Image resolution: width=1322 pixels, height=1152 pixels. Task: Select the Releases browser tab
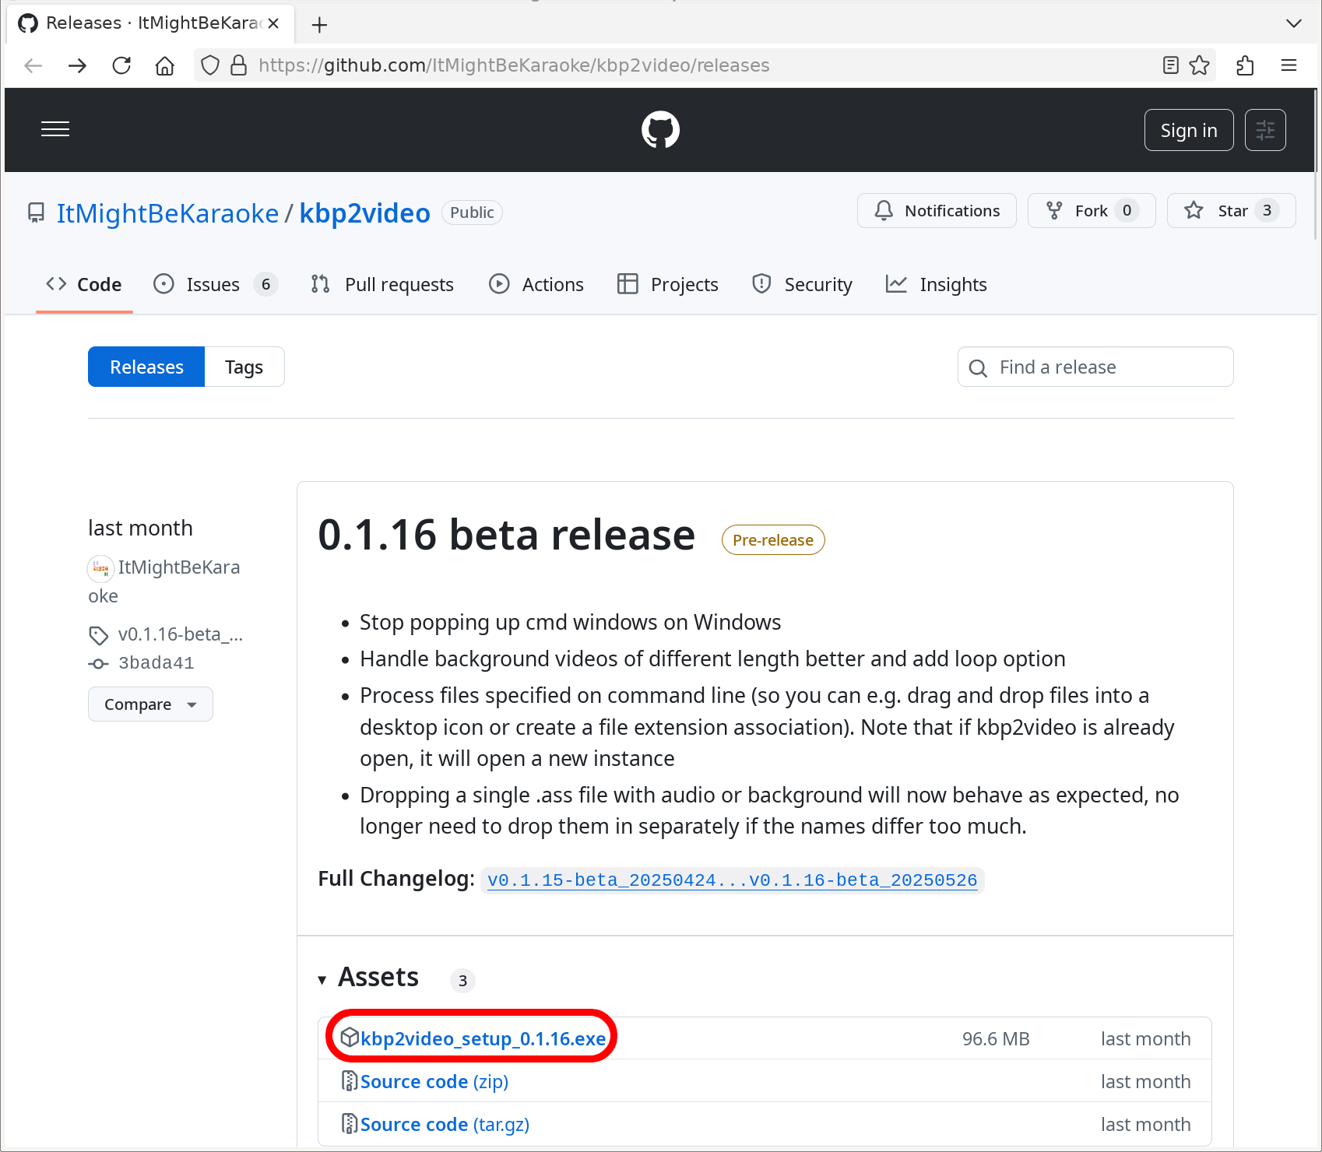(x=150, y=23)
